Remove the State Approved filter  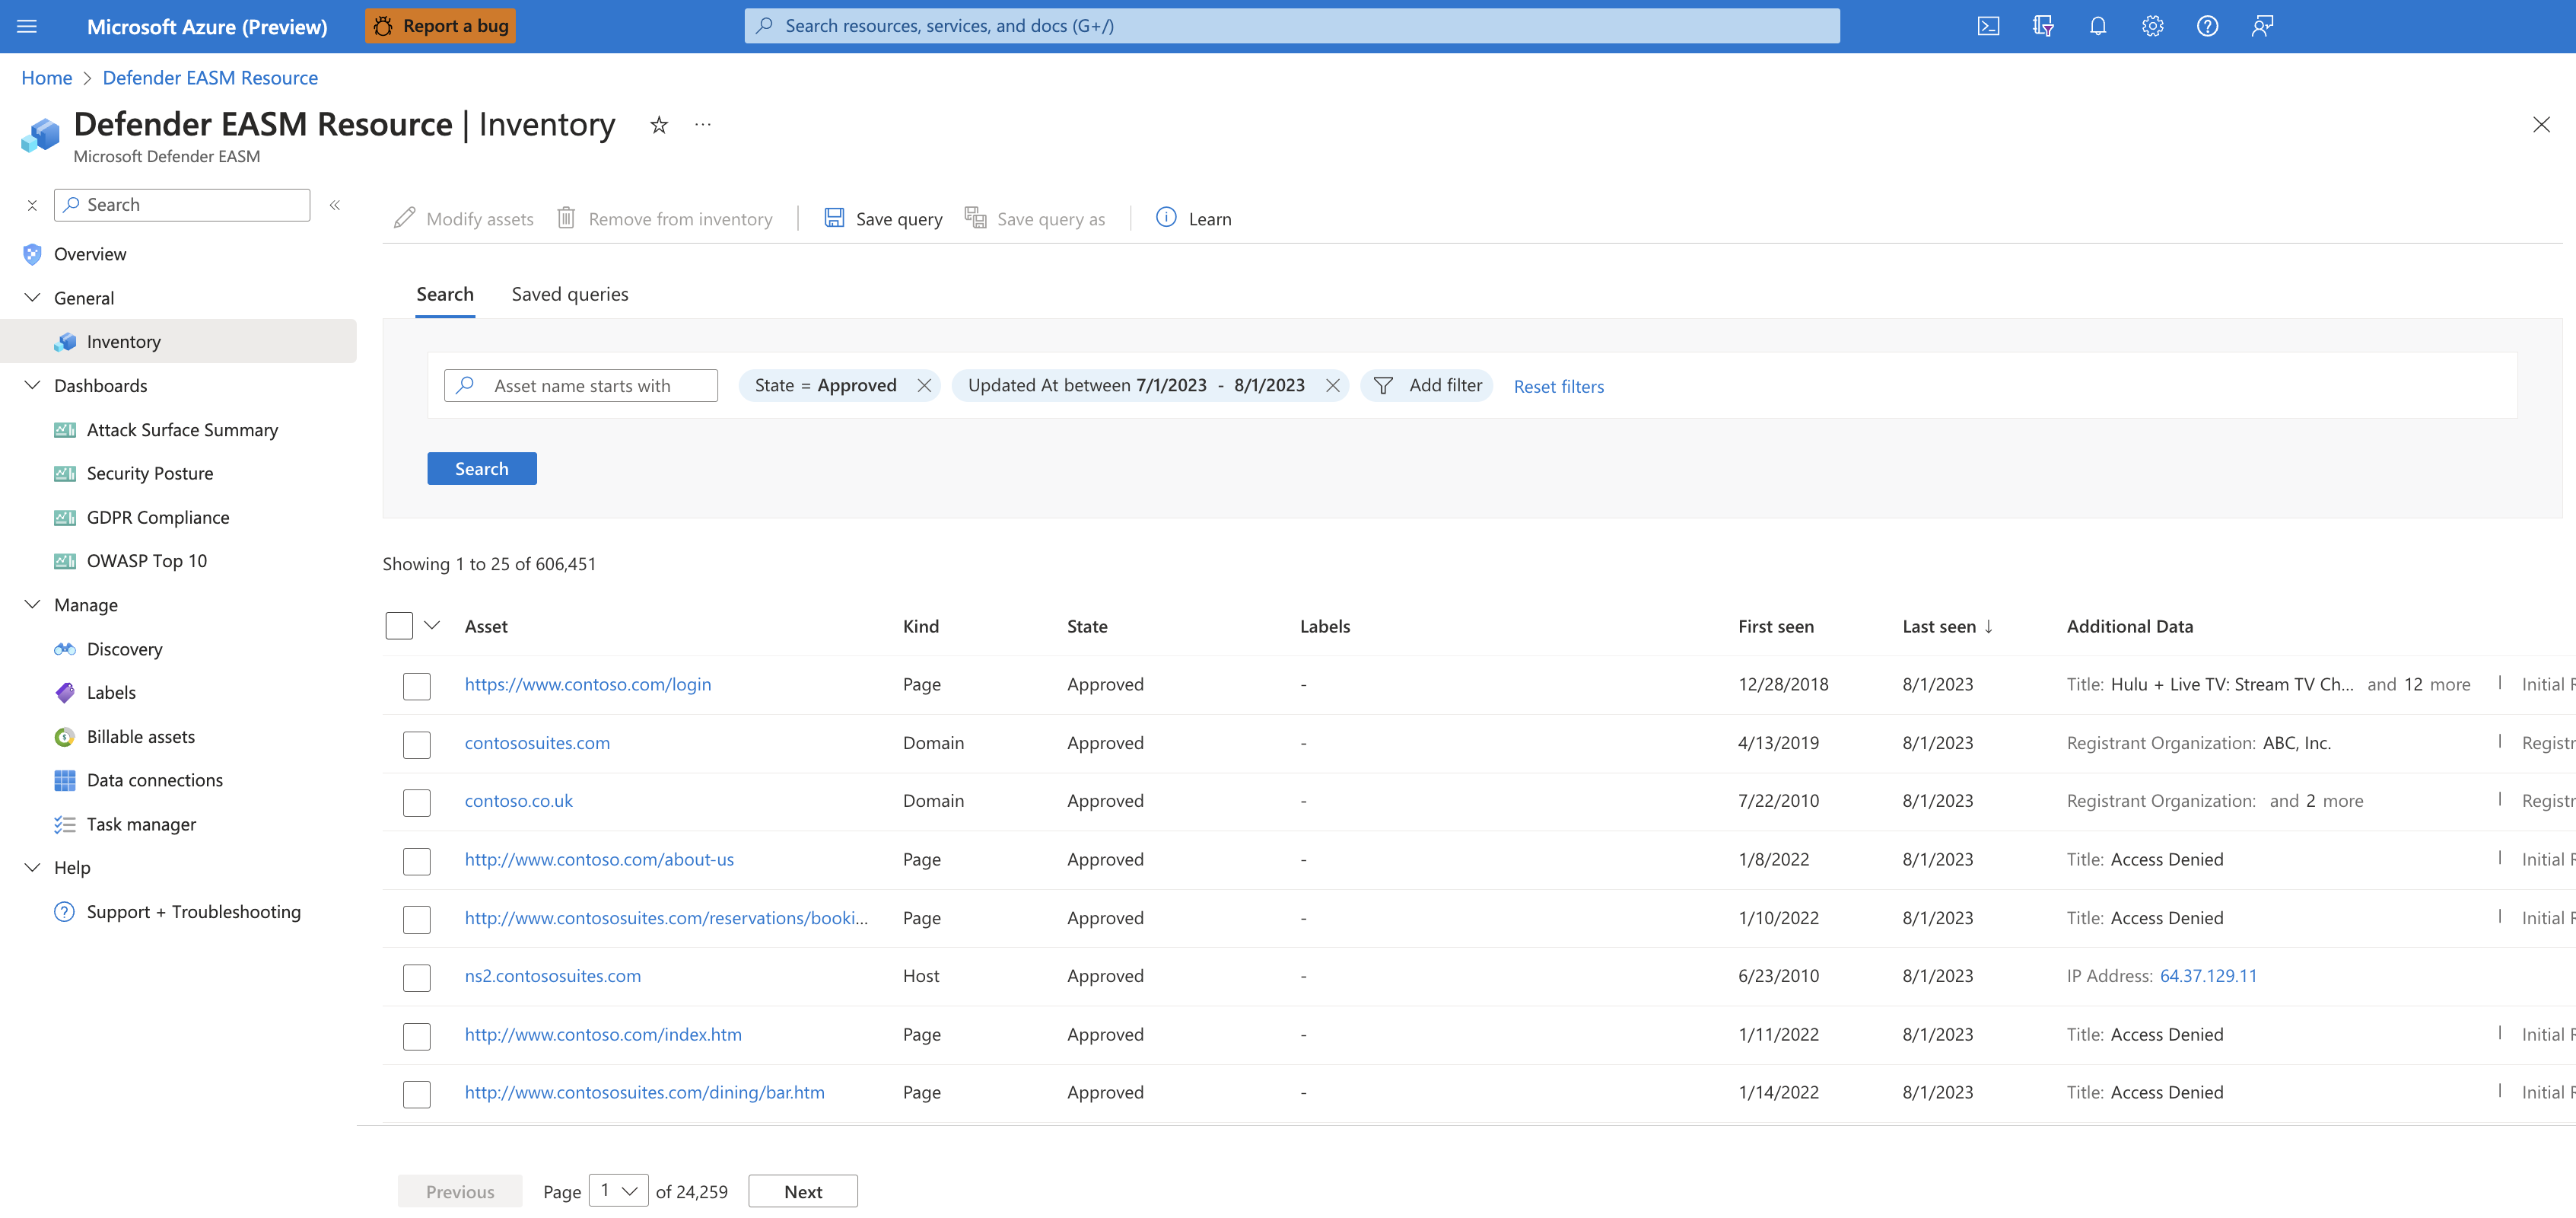coord(925,384)
